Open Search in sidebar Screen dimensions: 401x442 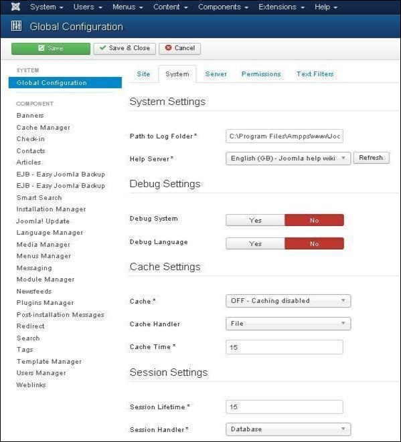pyautogui.click(x=28, y=338)
